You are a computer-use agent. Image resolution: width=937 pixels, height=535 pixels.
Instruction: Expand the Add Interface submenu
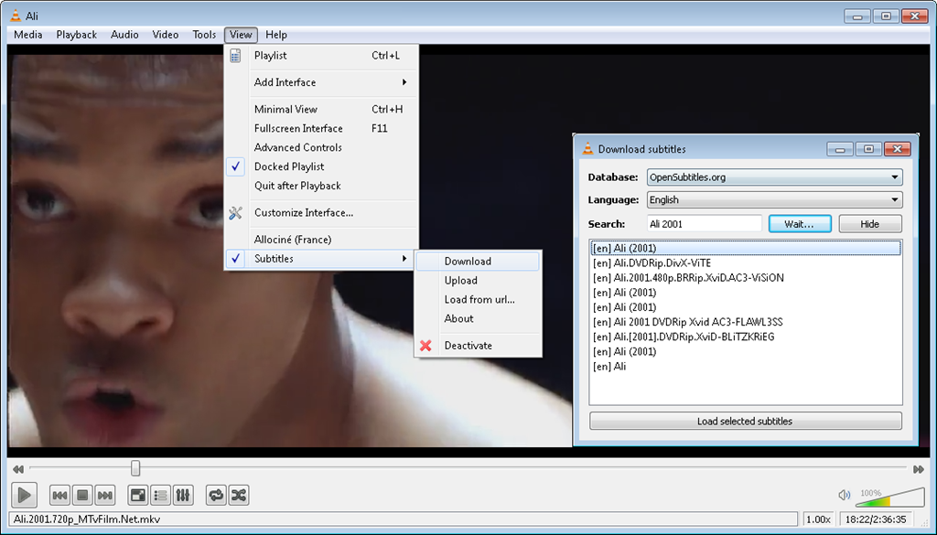click(321, 82)
